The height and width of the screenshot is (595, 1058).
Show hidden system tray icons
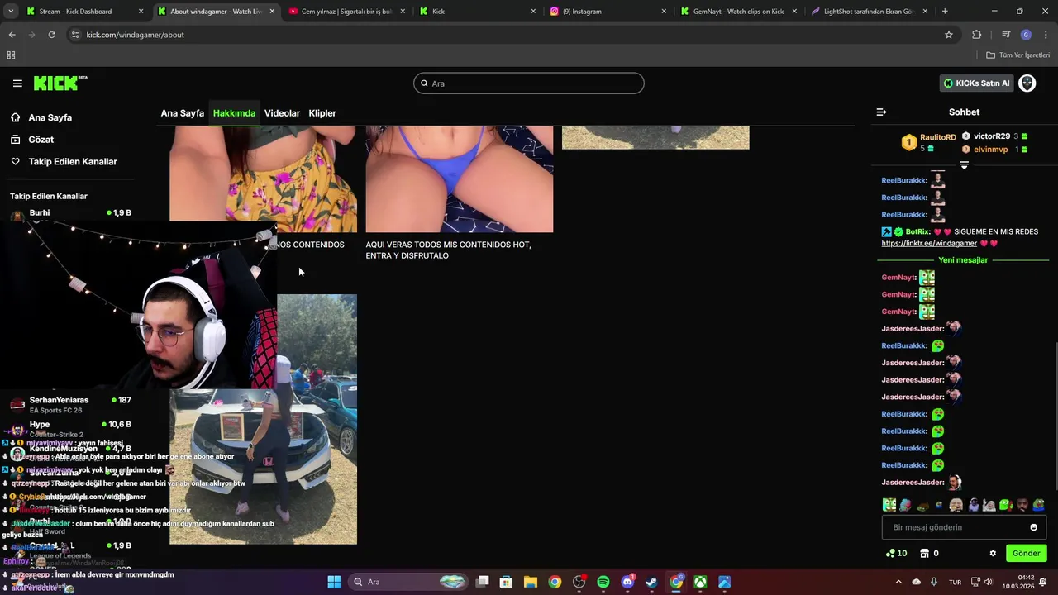point(898,582)
